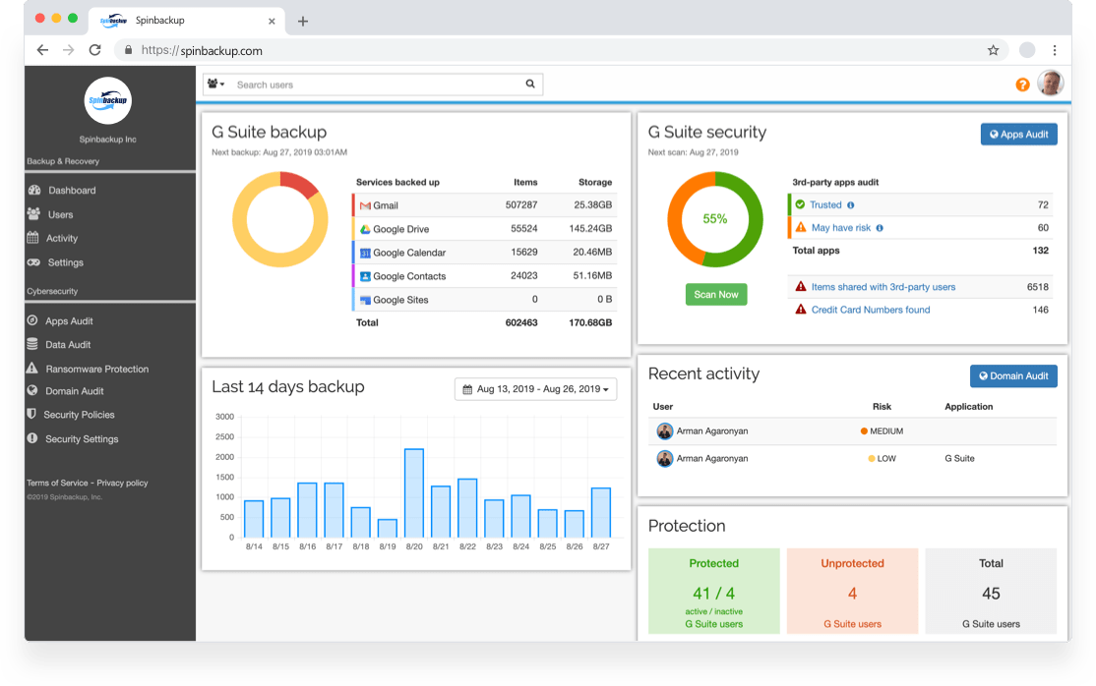This screenshot has width=1096, height=686.
Task: Open the May have risk link
Action: [x=841, y=228]
